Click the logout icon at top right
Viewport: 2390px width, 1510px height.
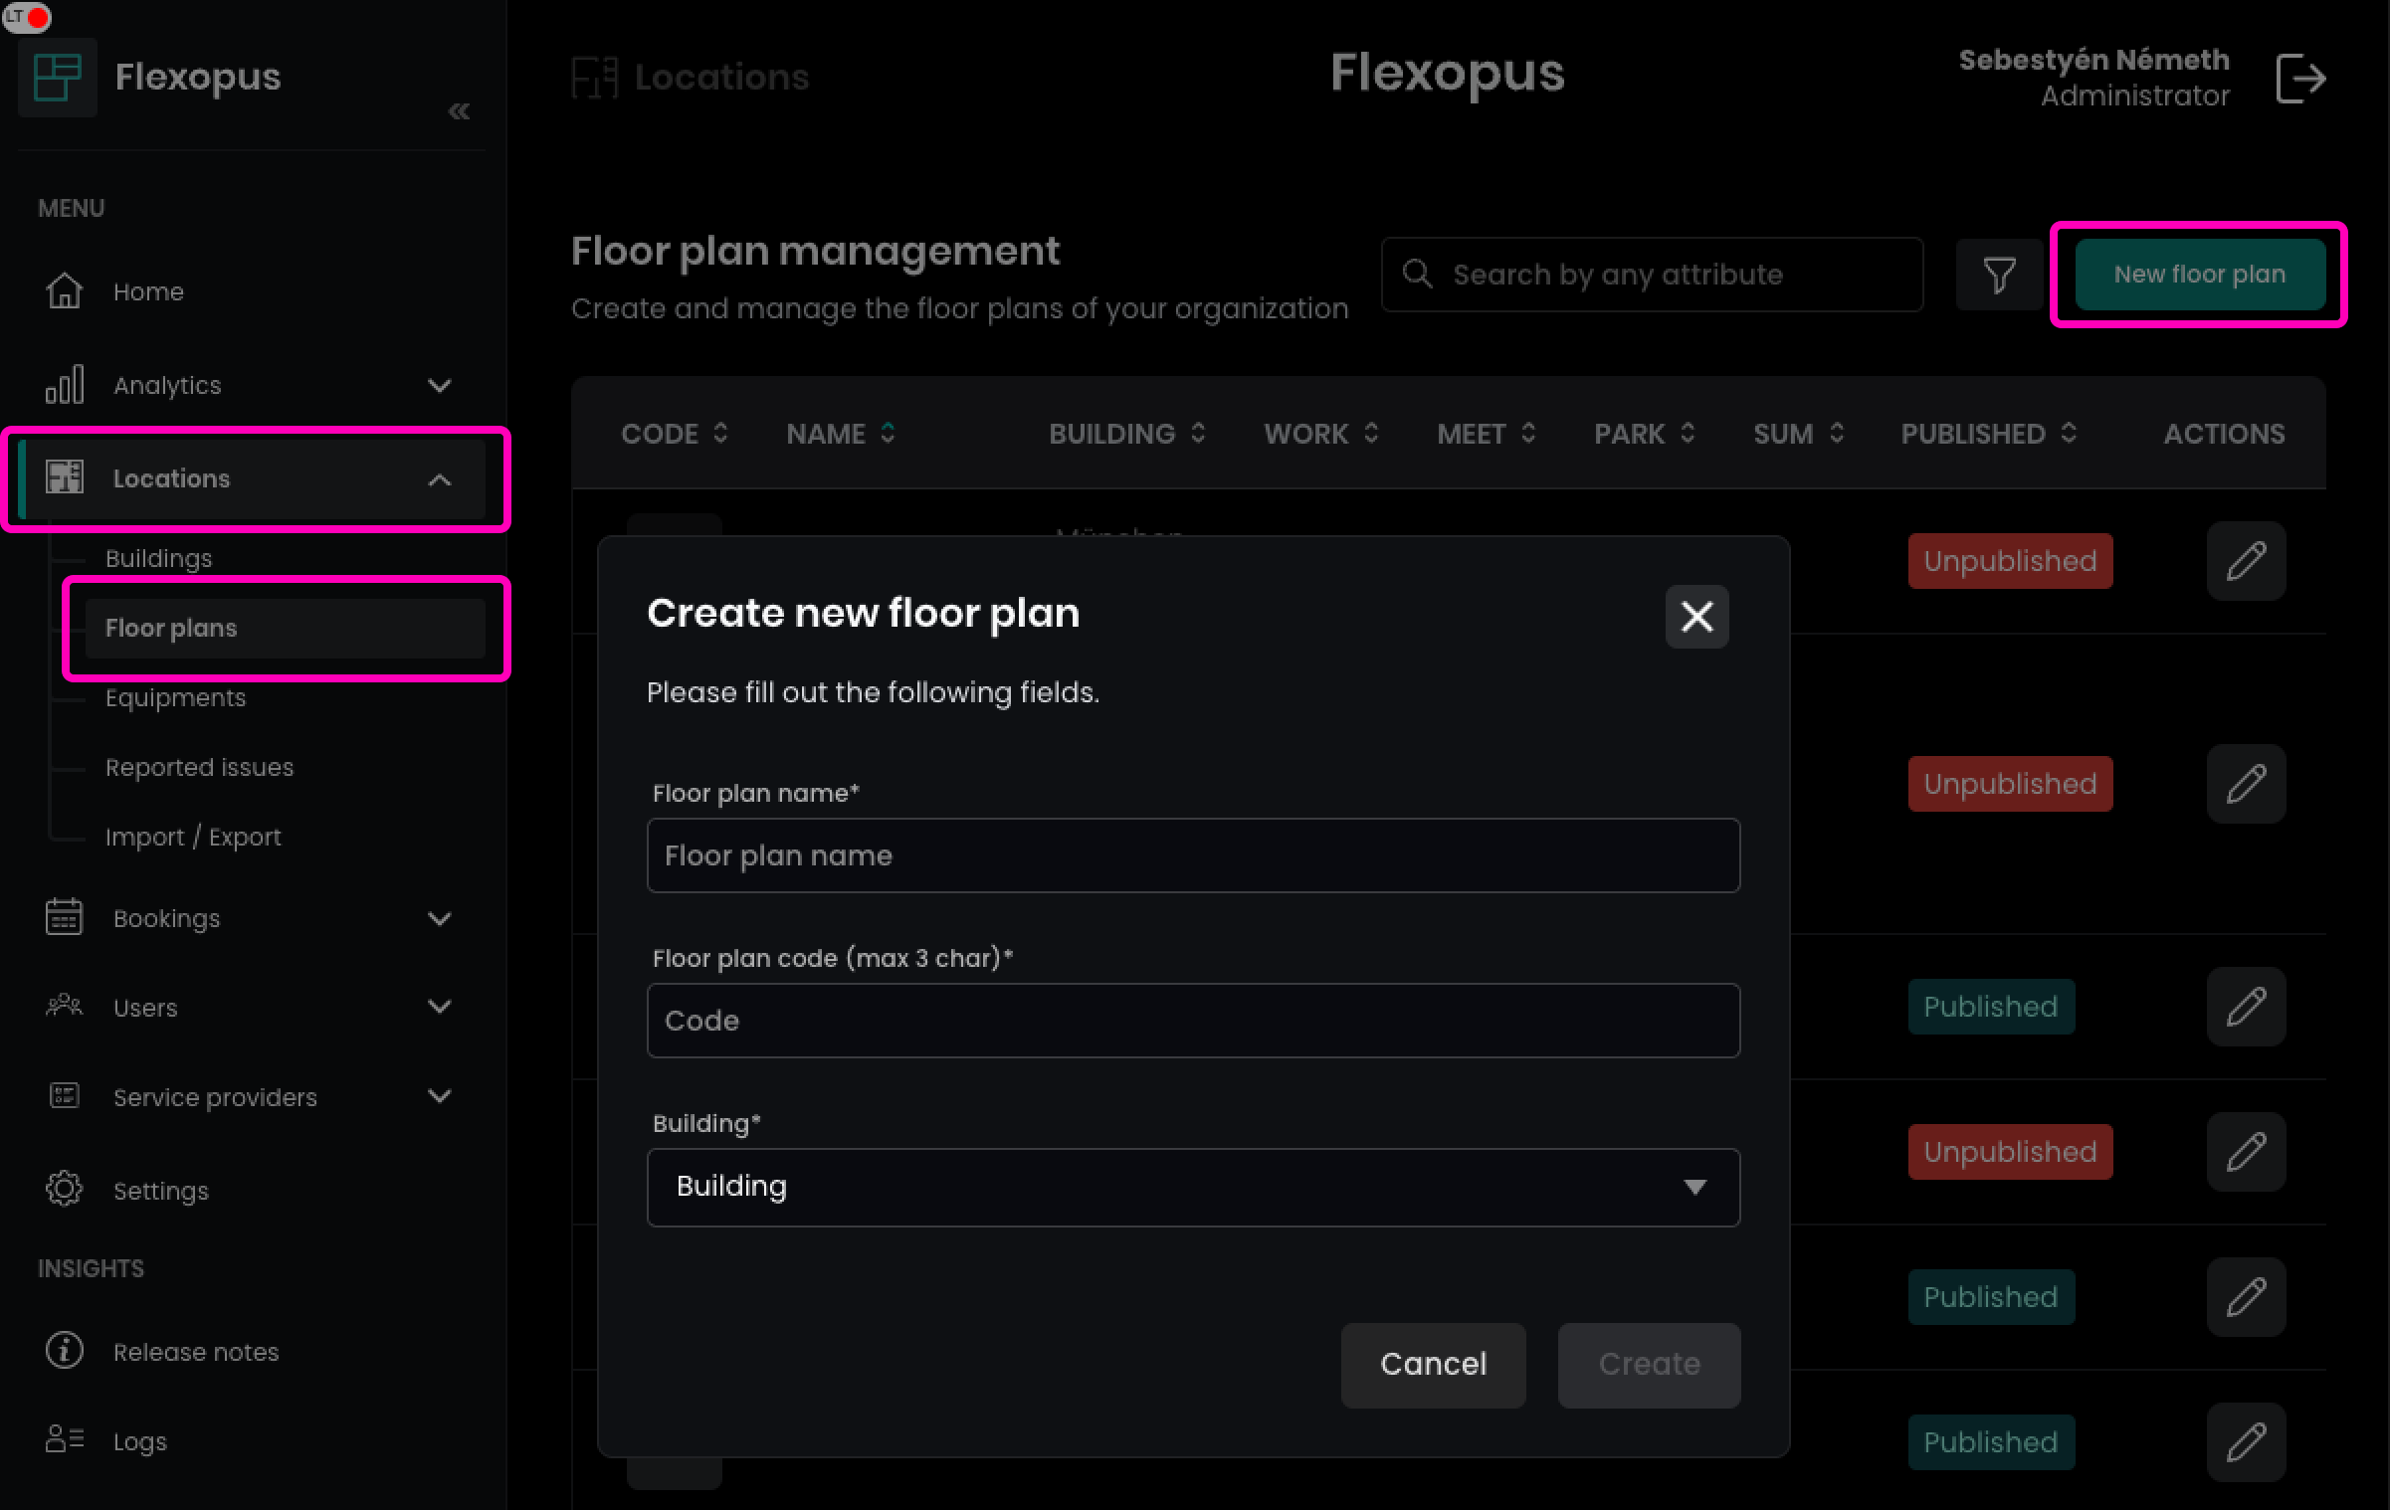[2300, 79]
